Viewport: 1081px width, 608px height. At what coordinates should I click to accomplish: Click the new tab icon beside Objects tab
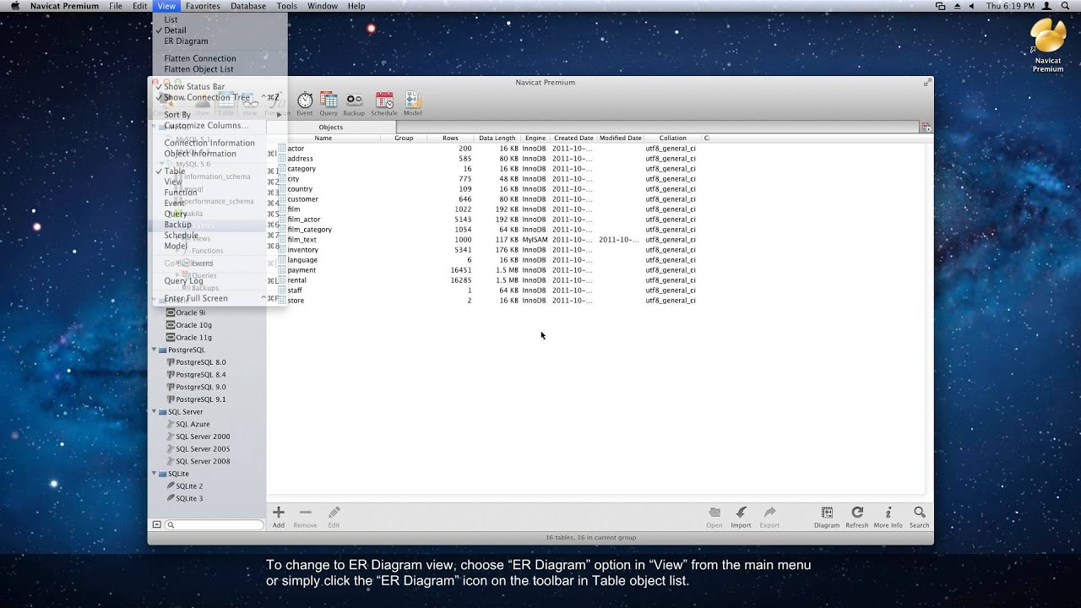click(x=926, y=128)
